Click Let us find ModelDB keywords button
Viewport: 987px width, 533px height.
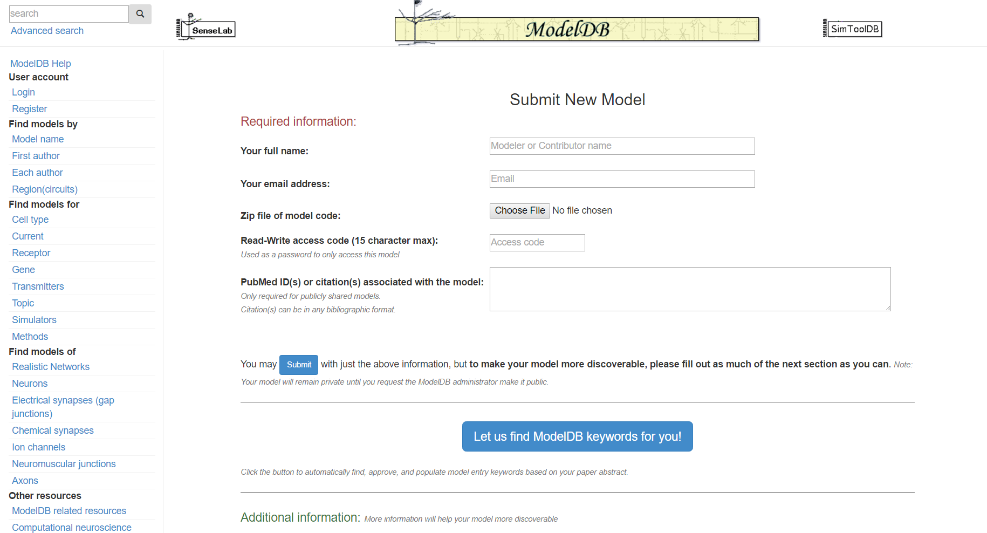pos(577,436)
